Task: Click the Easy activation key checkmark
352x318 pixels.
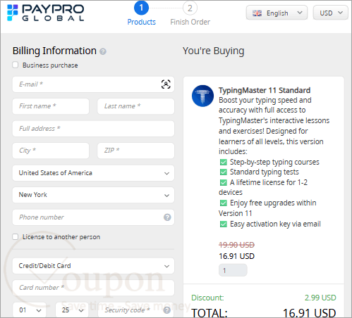Action: pos(224,224)
